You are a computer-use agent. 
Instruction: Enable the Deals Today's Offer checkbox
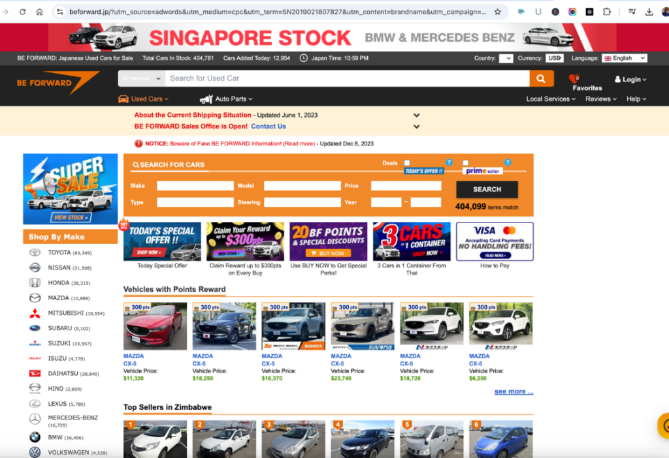click(407, 162)
